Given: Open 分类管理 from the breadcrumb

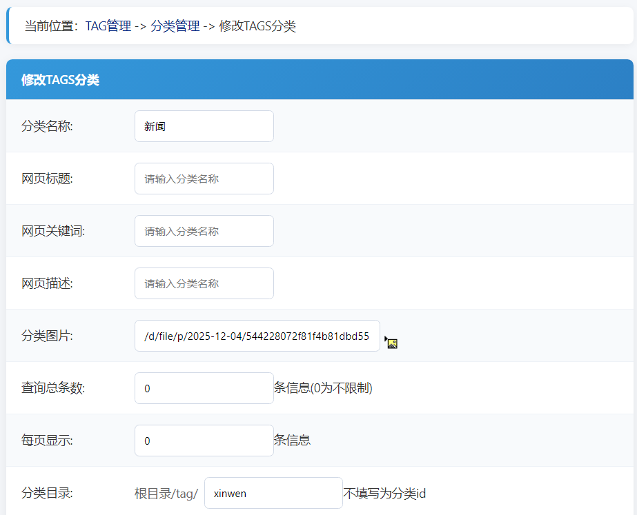Looking at the screenshot, I should click(176, 26).
